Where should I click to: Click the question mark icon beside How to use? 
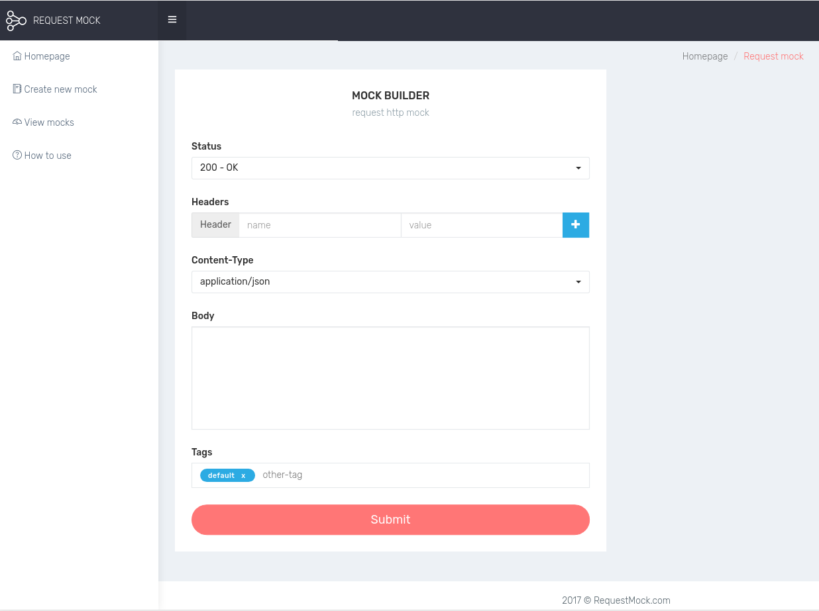tap(17, 156)
